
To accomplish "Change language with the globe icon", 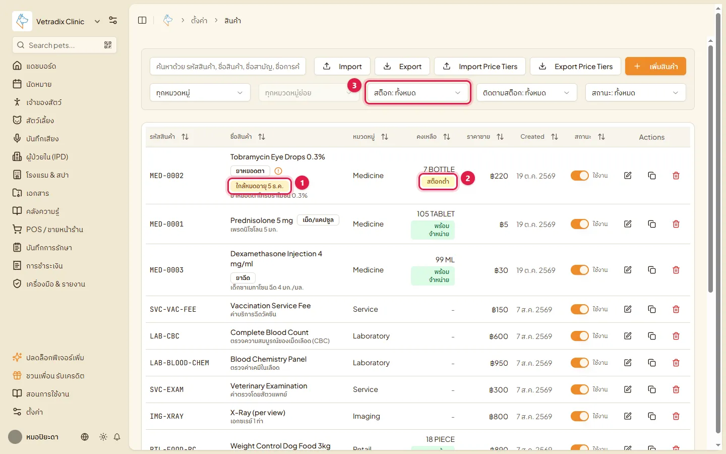I will point(85,437).
